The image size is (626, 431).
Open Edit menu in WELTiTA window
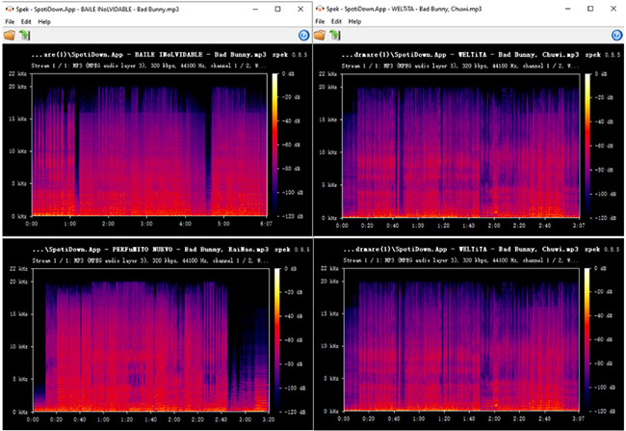pyautogui.click(x=336, y=21)
